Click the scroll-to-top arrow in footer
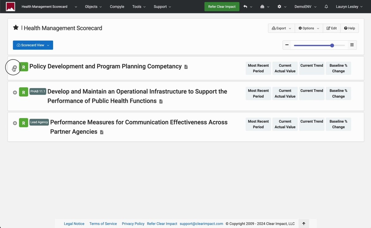371x228 pixels. pos(304,224)
